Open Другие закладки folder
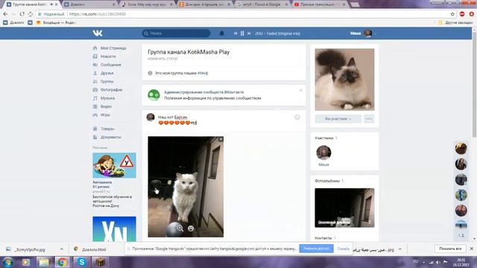This screenshot has height=268, width=477. point(455,22)
